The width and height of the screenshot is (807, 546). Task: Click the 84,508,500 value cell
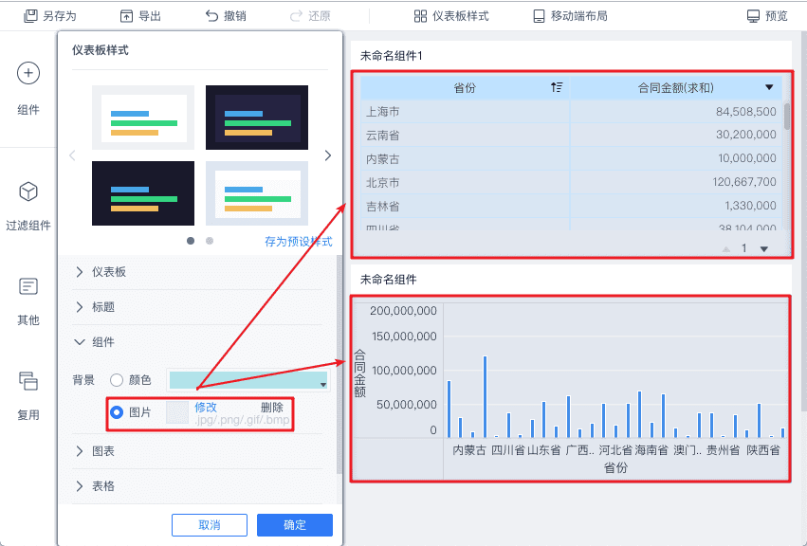coord(745,111)
